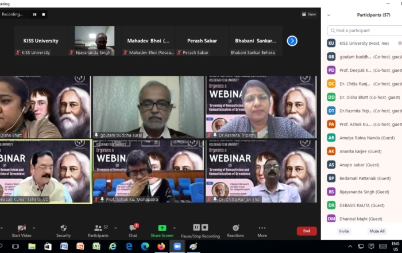The width and height of the screenshot is (402, 253).
Task: Click the green Share Screen icon
Action: pos(162,228)
